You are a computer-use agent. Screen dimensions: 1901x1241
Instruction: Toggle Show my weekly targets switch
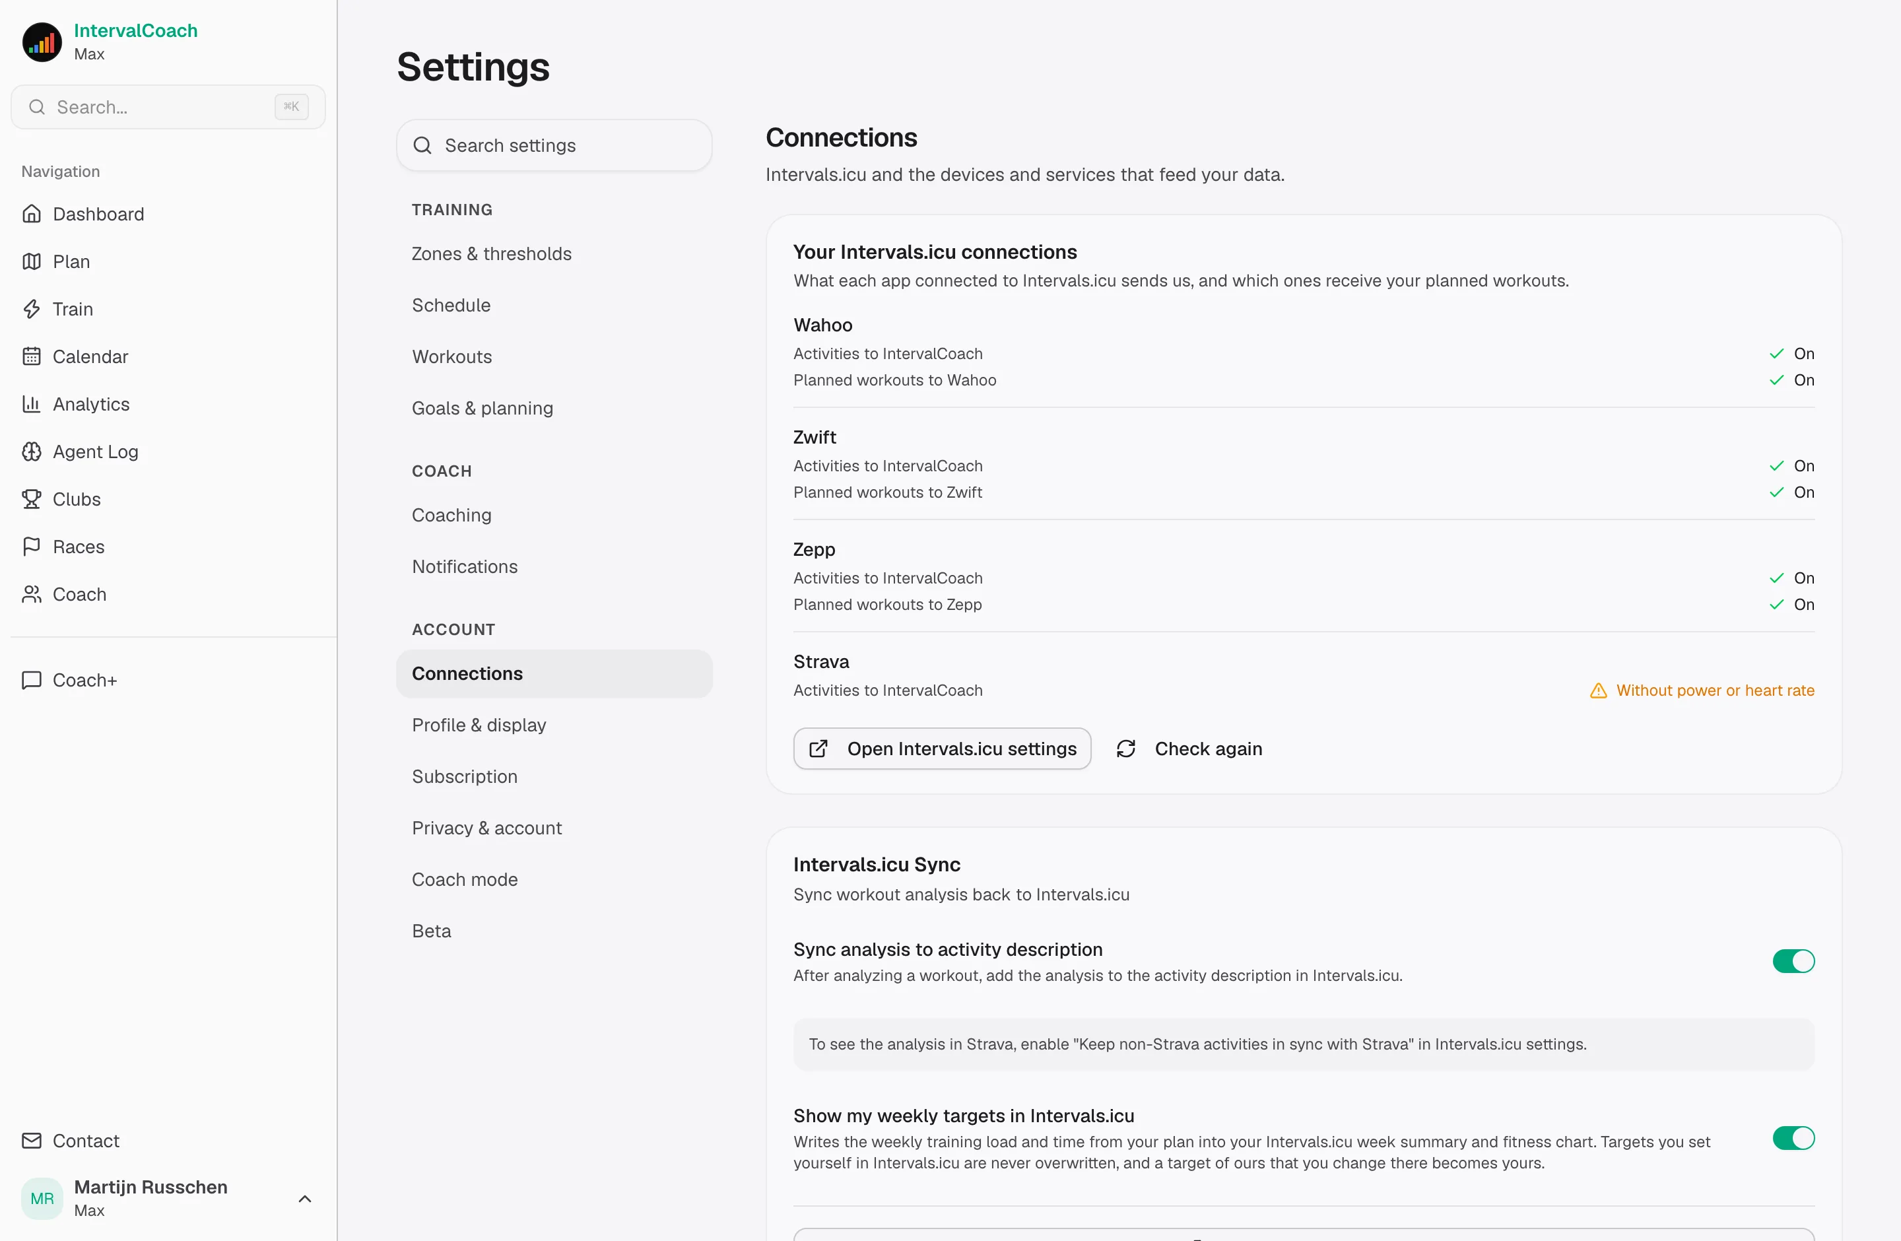coord(1793,1138)
